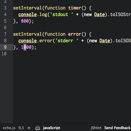This screenshot has width=131, height=131.
Task: Click the echo.js file name in status bar
Action: [x=9, y=128]
